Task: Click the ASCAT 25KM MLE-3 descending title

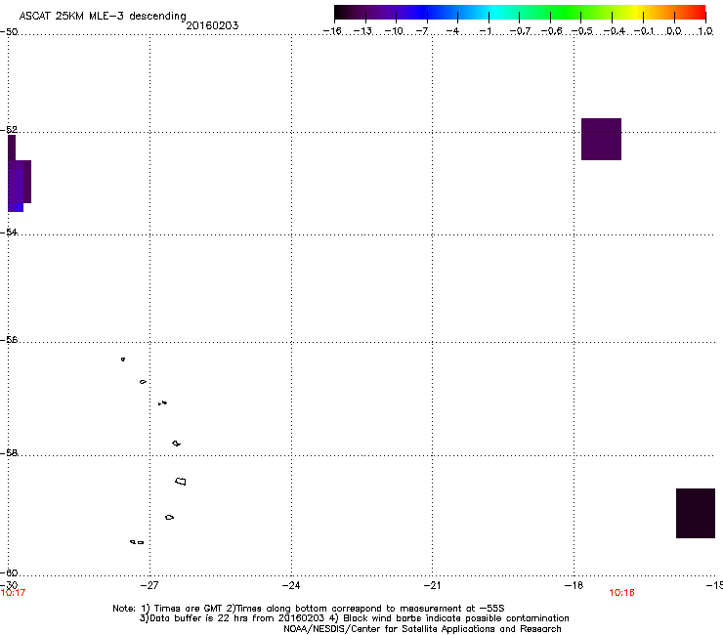Action: [x=103, y=16]
